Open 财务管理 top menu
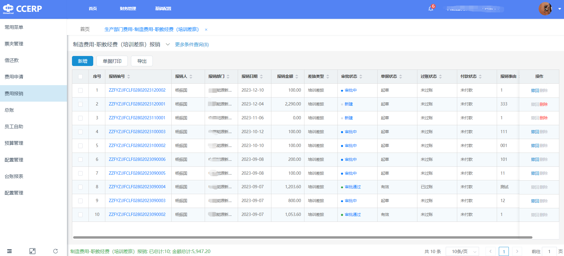564x256 pixels. click(128, 9)
